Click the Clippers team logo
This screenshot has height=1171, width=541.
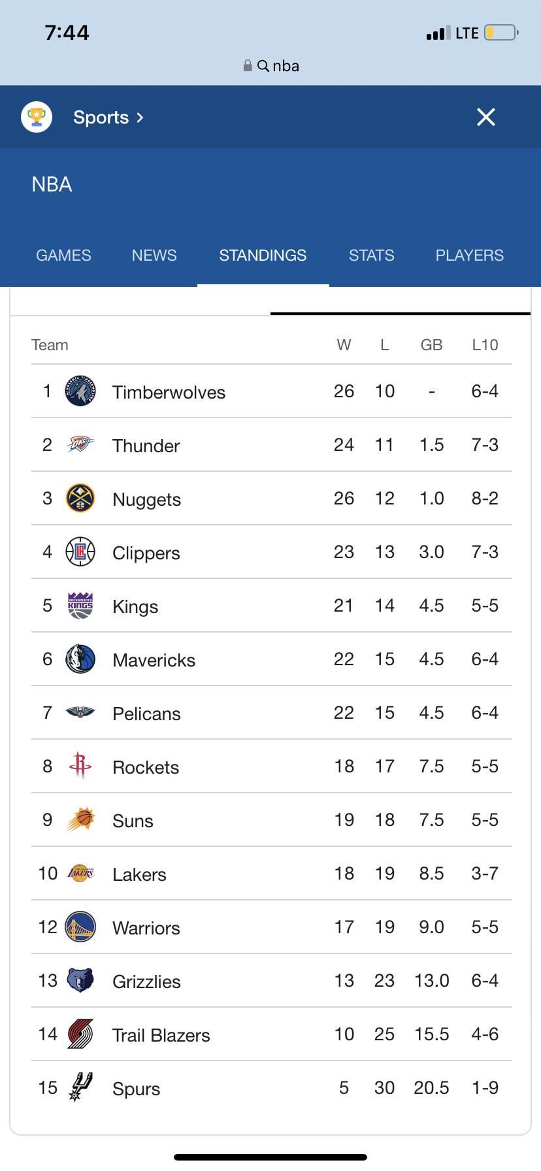pos(80,552)
